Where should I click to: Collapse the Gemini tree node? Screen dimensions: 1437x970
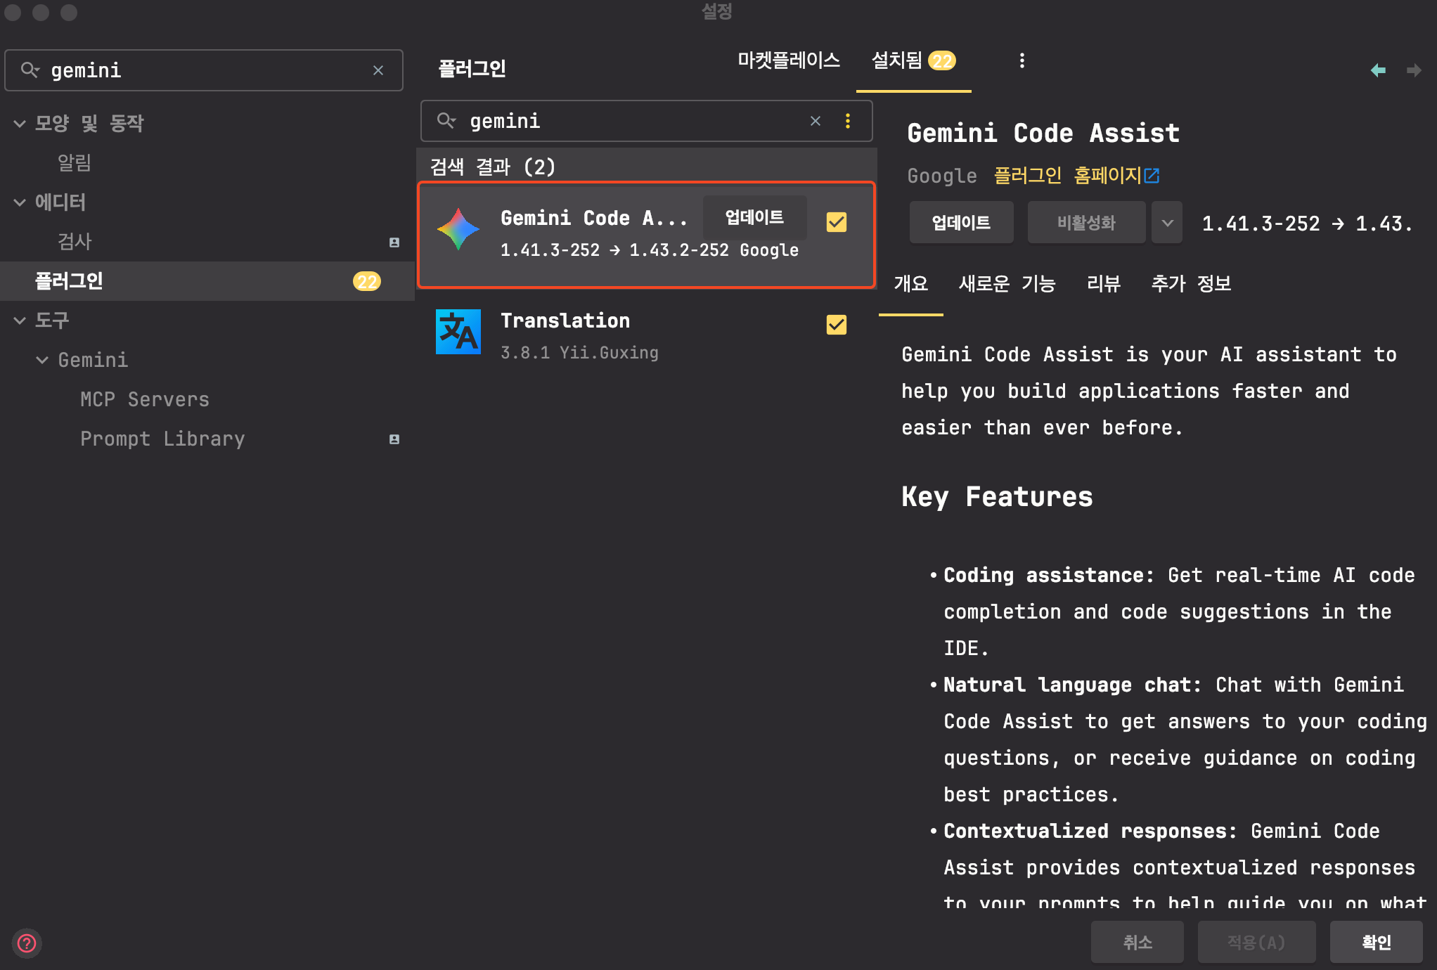tap(42, 360)
